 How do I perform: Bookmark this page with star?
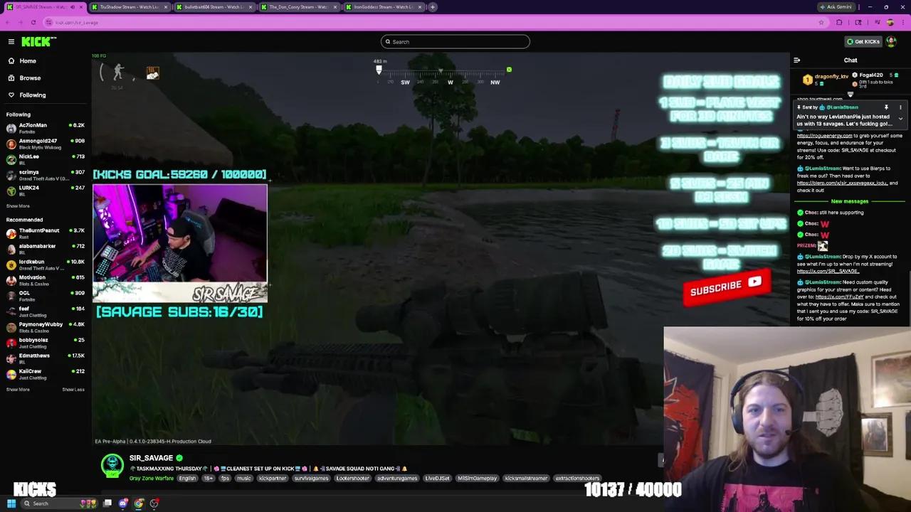[x=821, y=22]
